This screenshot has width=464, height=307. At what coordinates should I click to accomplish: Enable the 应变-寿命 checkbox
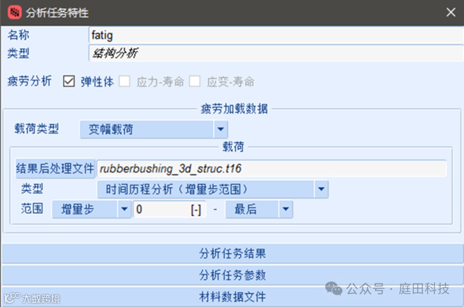195,81
